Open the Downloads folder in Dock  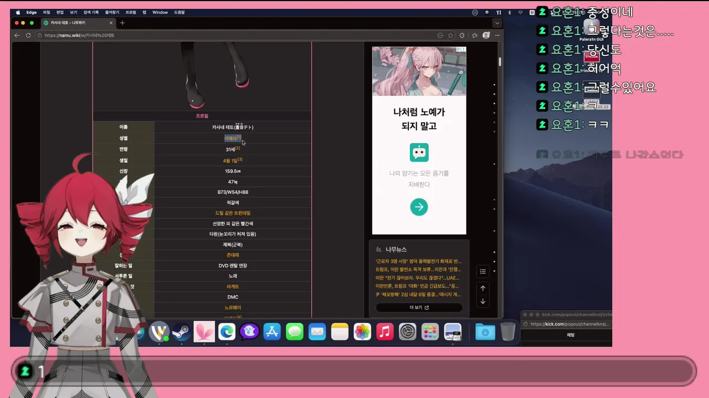tap(485, 332)
